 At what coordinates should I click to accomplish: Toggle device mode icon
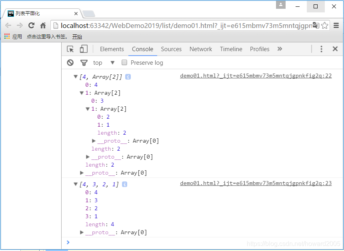[x=84, y=49]
